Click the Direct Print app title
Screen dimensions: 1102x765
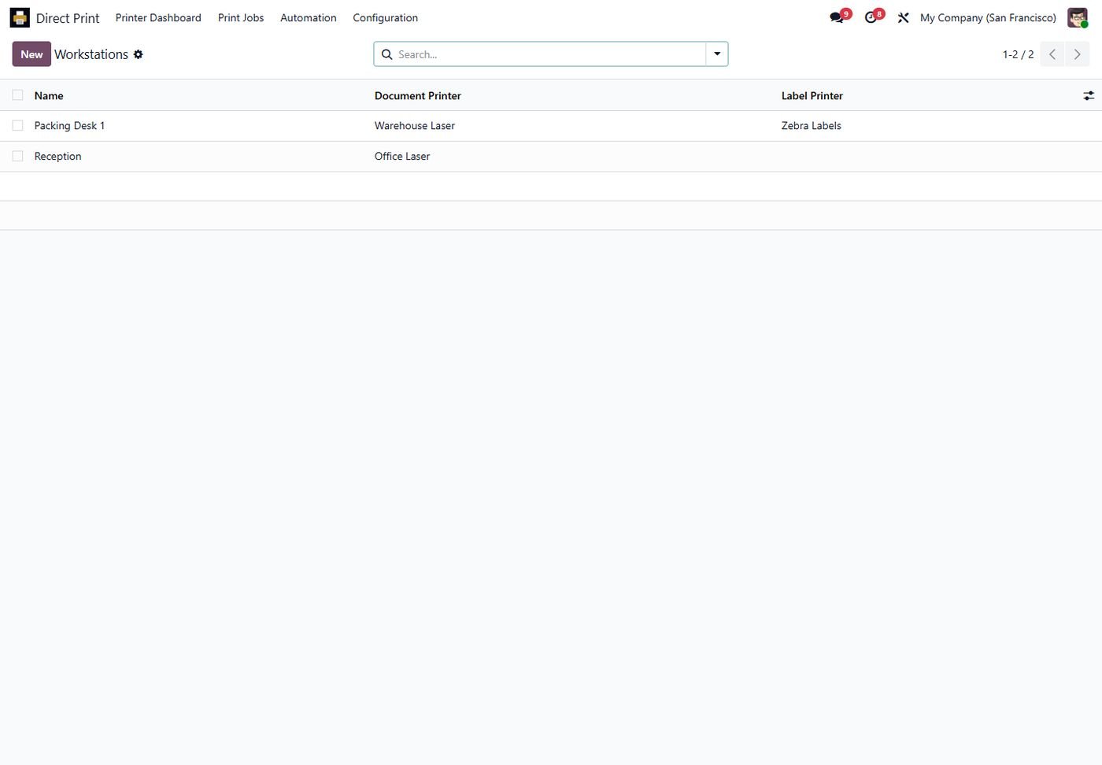(x=68, y=17)
